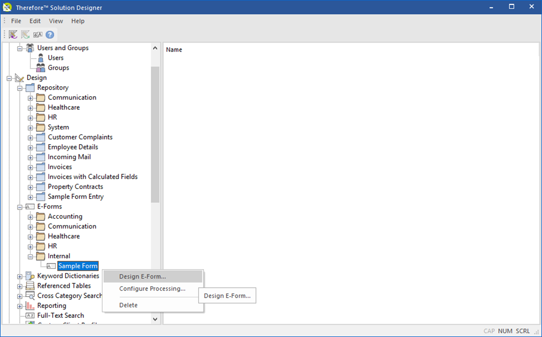The height and width of the screenshot is (337, 542).
Task: Collapse the Repository tree node
Action: (20, 87)
